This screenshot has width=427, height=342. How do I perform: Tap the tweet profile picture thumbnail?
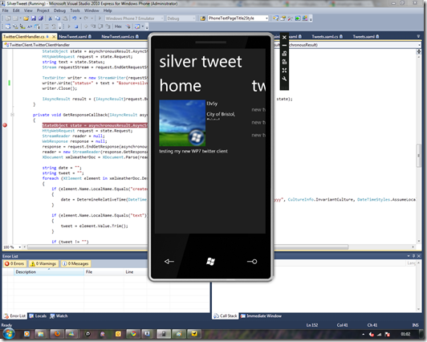[182, 123]
